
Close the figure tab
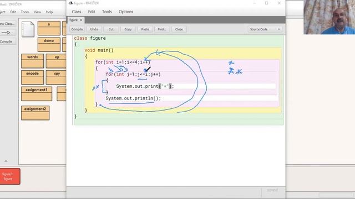pos(81,20)
